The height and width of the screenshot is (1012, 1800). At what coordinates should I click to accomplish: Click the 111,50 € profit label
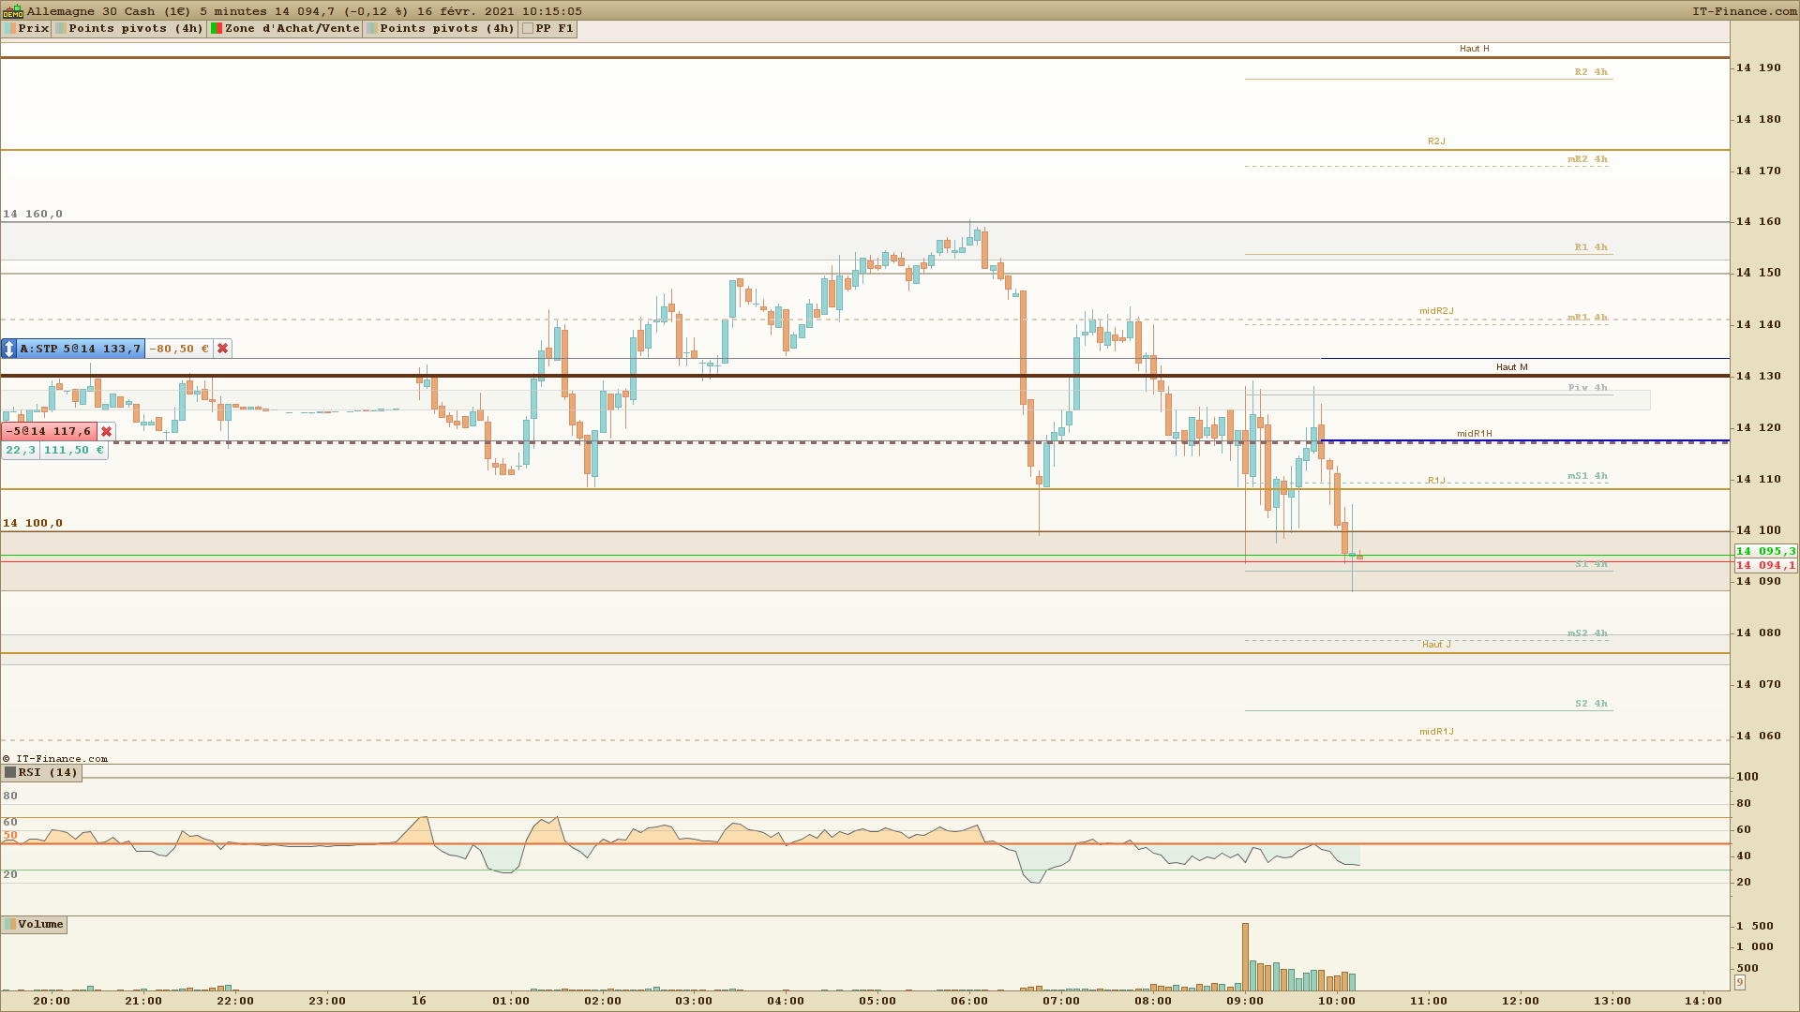pyautogui.click(x=73, y=451)
